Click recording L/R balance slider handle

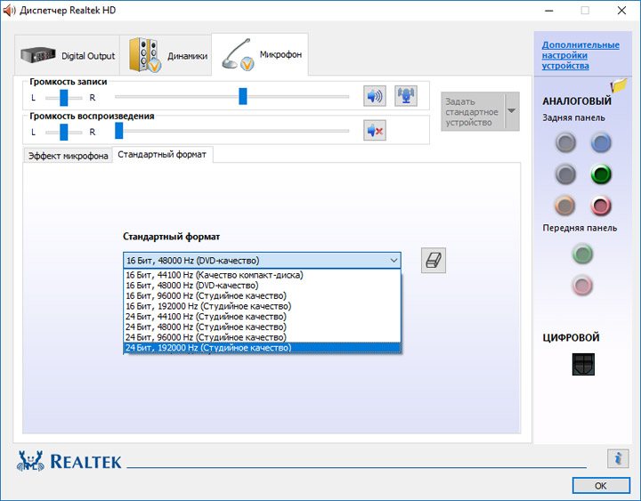pyautogui.click(x=64, y=98)
